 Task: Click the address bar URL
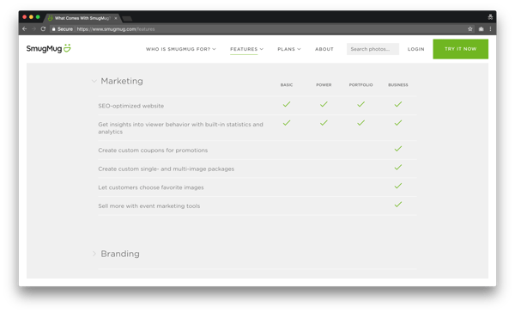pyautogui.click(x=116, y=29)
